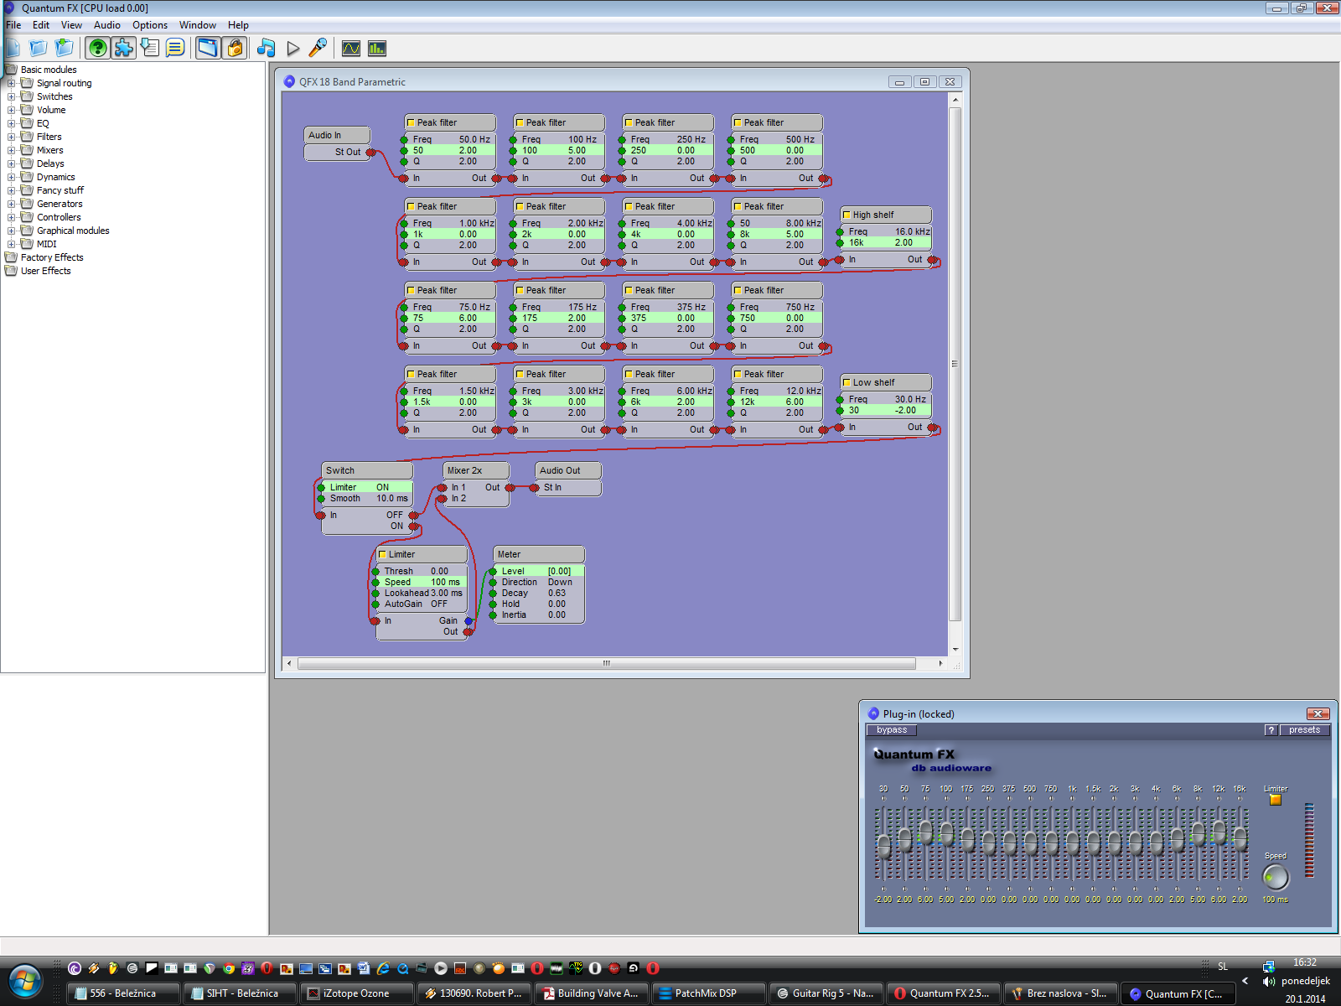This screenshot has width=1341, height=1006.
Task: Click the volume speaker tray icon
Action: [1268, 981]
